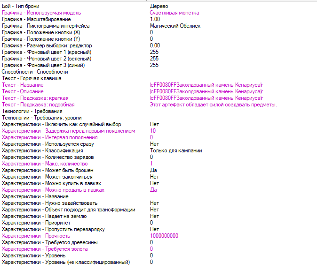Select 'Графика - Положение кнопки (X)' row
317x270 pixels.
tap(41, 32)
